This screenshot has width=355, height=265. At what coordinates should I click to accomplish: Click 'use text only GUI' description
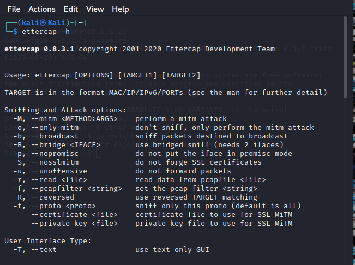click(172, 250)
